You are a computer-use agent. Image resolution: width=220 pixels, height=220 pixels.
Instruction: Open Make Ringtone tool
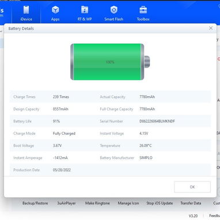point(97,203)
